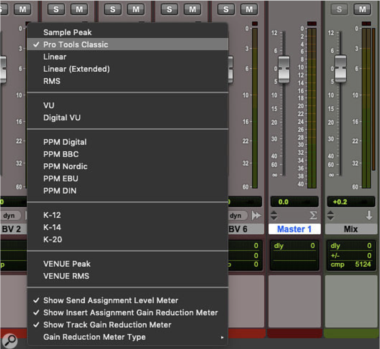Image resolution: width=380 pixels, height=349 pixels.
Task: Click the Mix track level meter
Action: click(366, 108)
